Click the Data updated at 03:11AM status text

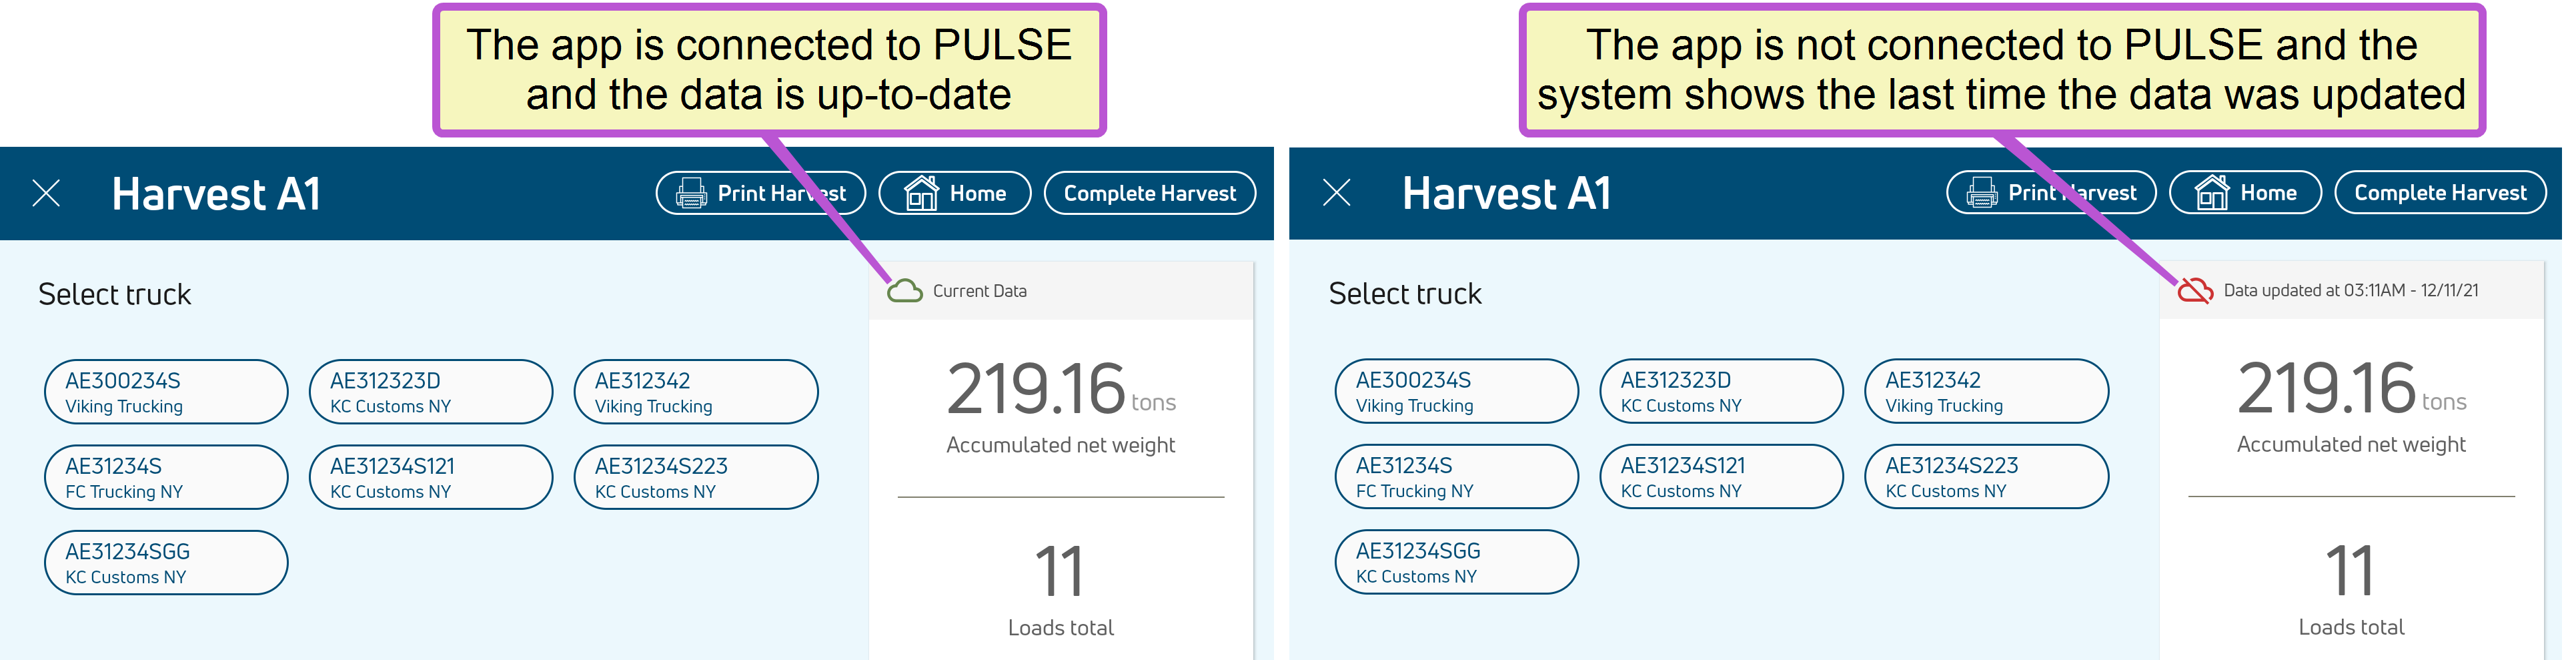point(2350,290)
